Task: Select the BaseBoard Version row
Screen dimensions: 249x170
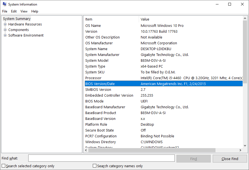Action: click(164, 119)
